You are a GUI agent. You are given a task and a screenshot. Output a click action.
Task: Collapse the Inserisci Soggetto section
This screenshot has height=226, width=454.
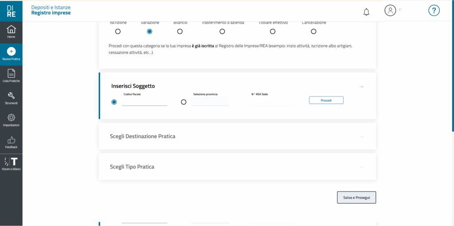362,86
